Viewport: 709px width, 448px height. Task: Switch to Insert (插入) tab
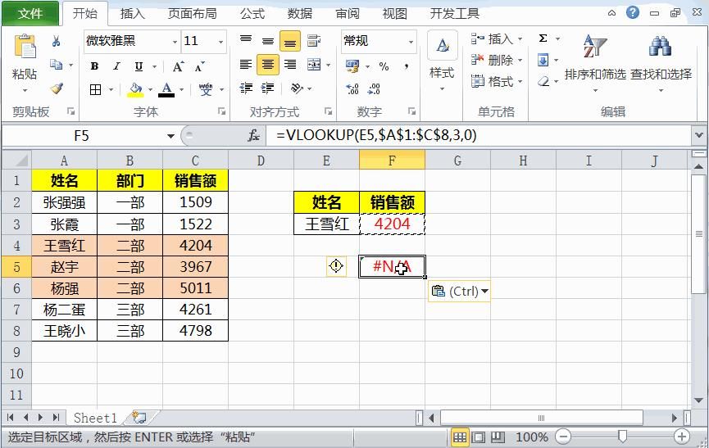coord(132,14)
